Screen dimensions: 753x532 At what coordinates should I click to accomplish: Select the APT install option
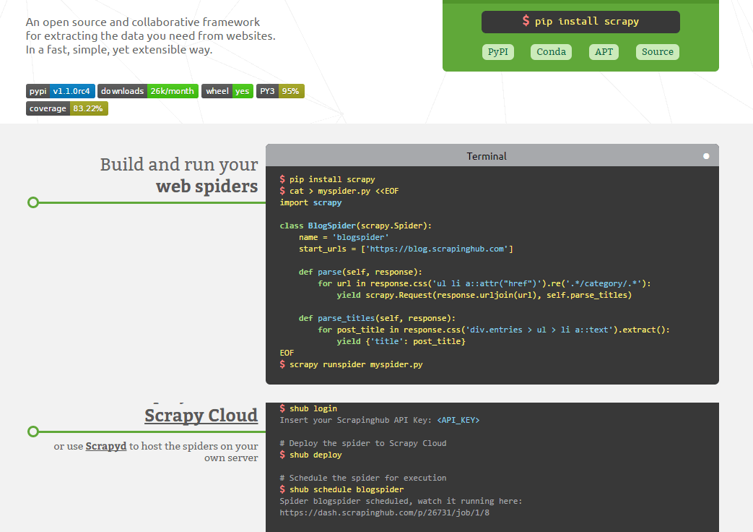[x=604, y=52]
